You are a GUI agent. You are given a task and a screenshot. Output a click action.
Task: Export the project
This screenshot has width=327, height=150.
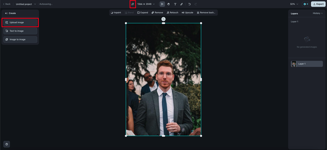tap(318, 4)
